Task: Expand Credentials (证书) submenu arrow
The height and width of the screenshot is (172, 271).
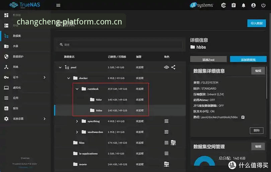Action: pos(44,77)
